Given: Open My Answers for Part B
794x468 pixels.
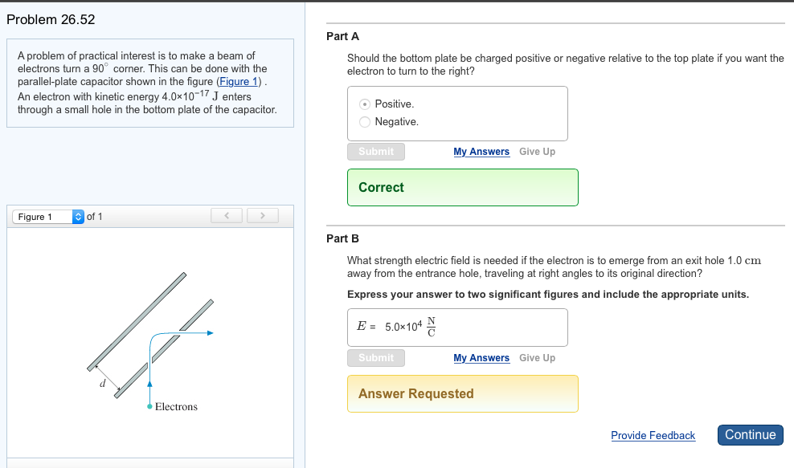Looking at the screenshot, I should click(481, 357).
